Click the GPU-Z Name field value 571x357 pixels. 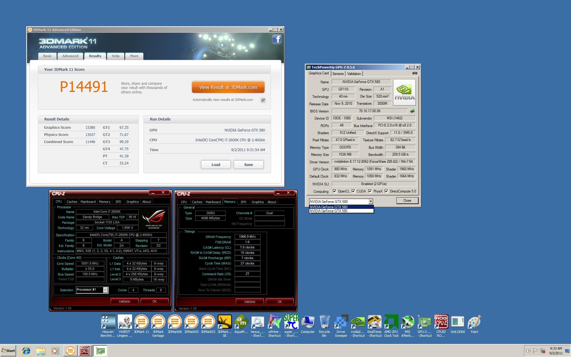pos(361,82)
